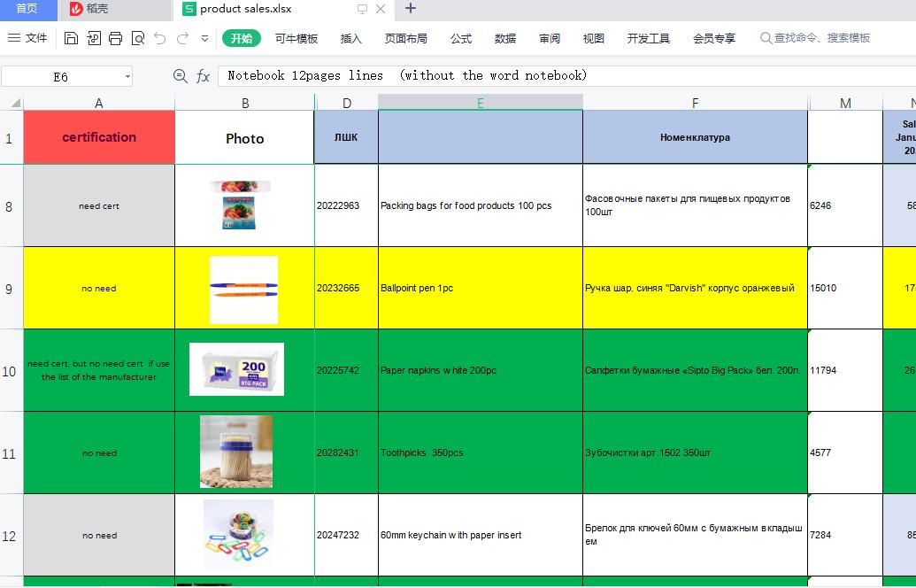
Task: Open Print Preview from the quick toolbar
Action: [137, 38]
